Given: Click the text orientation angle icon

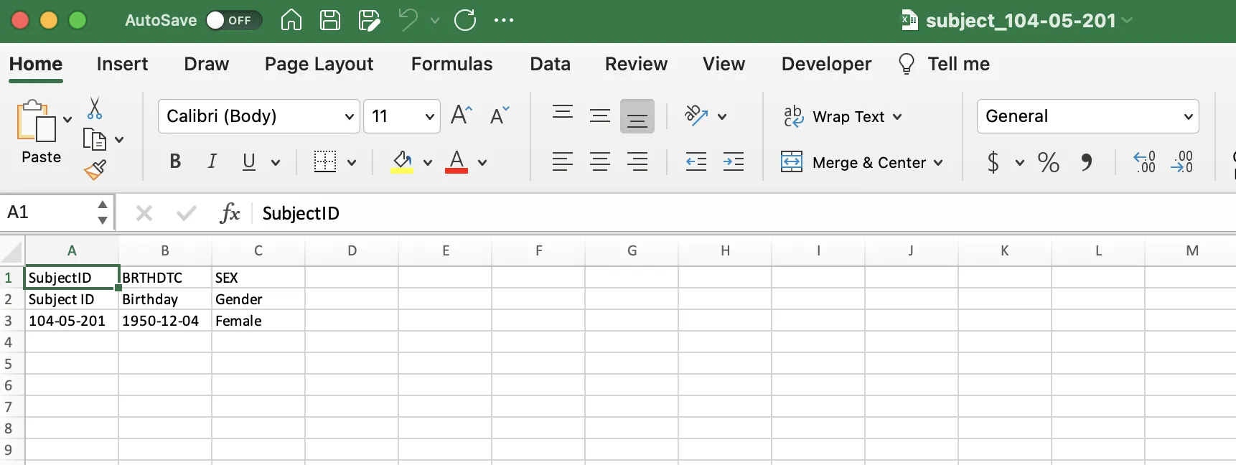Looking at the screenshot, I should point(696,116).
